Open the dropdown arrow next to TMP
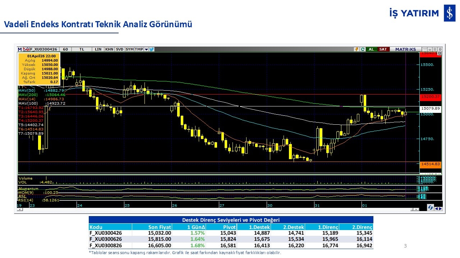 146,49
